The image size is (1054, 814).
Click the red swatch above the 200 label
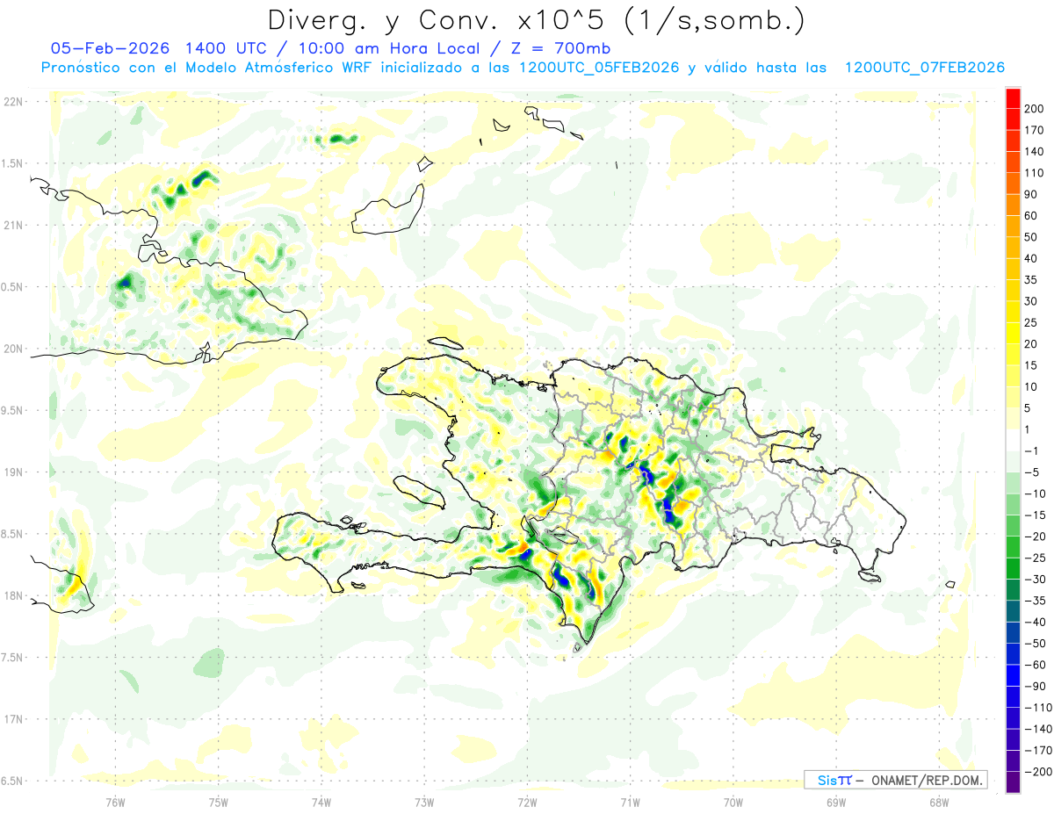pos(1013,98)
